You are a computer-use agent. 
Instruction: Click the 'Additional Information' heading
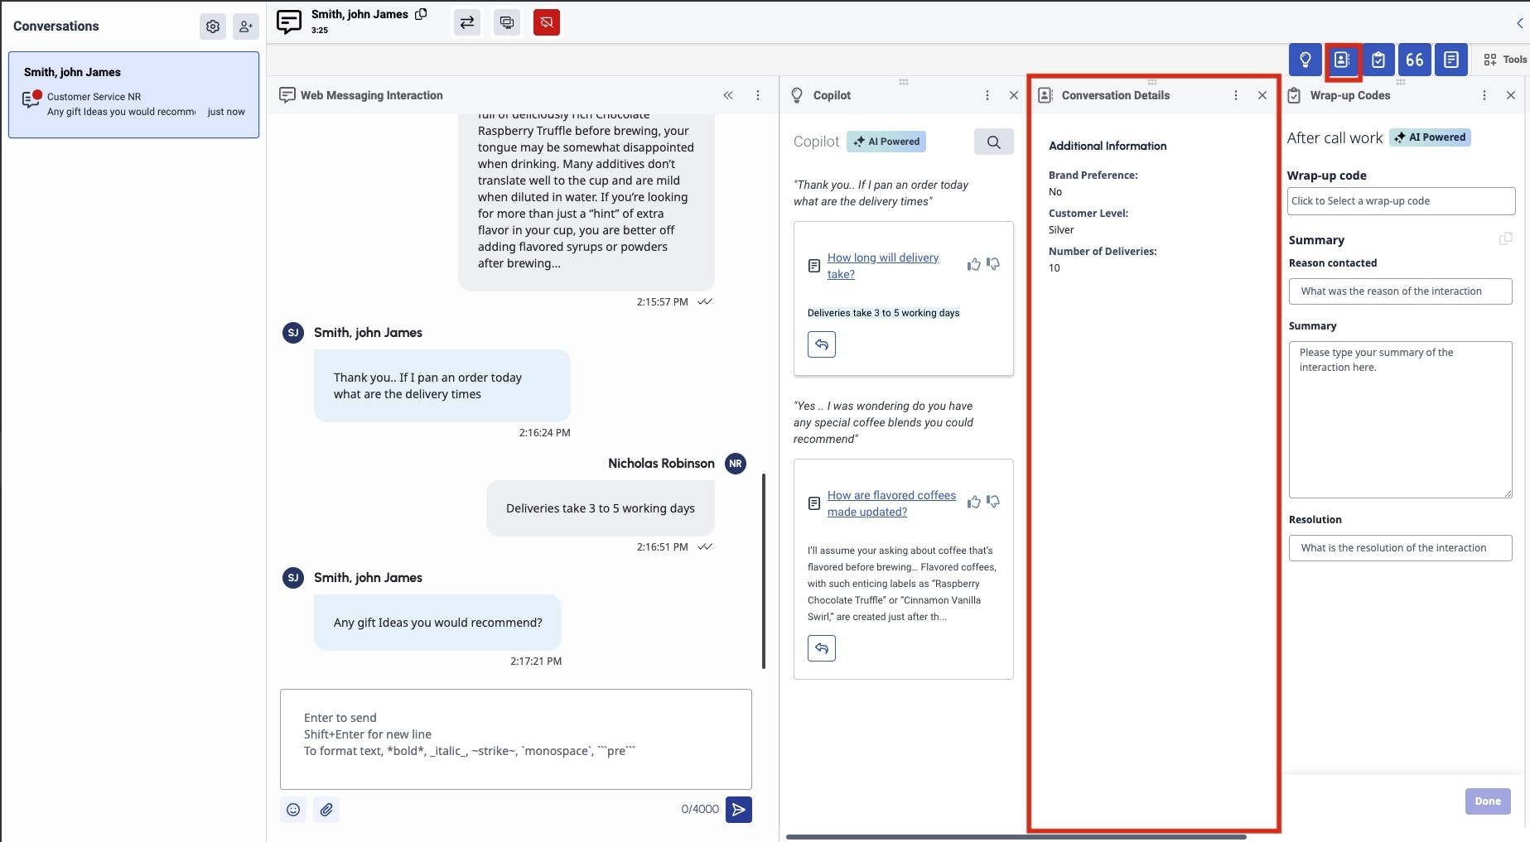[x=1108, y=146]
